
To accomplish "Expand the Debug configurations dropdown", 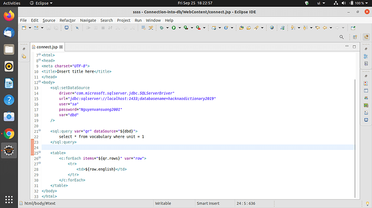I will pos(168,28).
